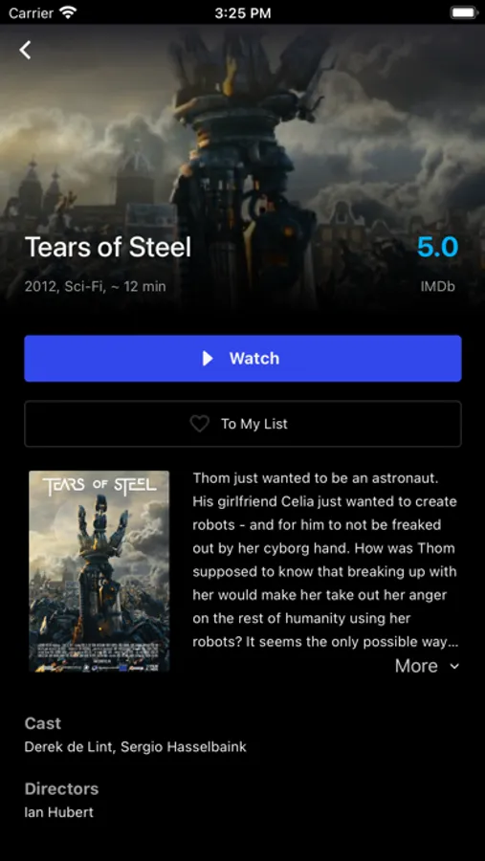Add movie via To My List button
The height and width of the screenshot is (861, 485).
coord(243,424)
